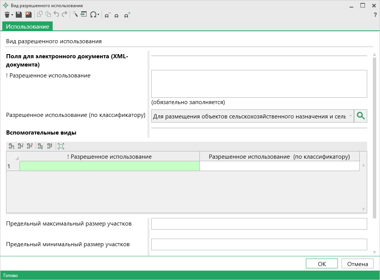Click the import icon with green arrow

click(84, 15)
